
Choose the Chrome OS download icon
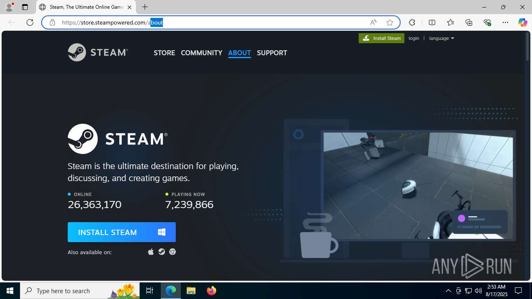click(172, 252)
